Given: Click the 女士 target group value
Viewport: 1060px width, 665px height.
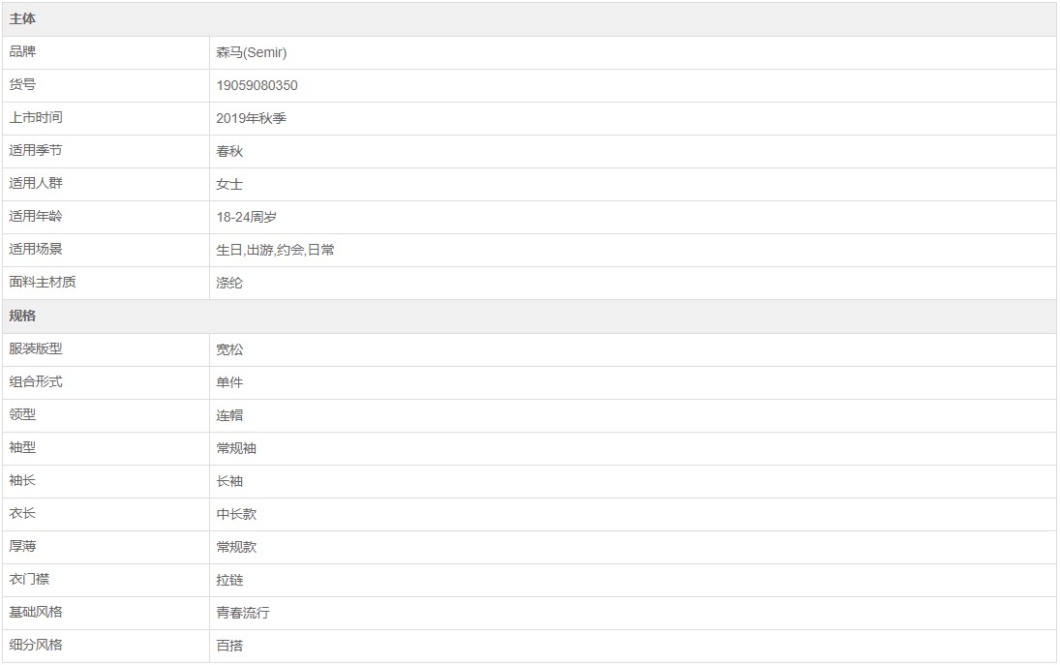Looking at the screenshot, I should tap(229, 184).
